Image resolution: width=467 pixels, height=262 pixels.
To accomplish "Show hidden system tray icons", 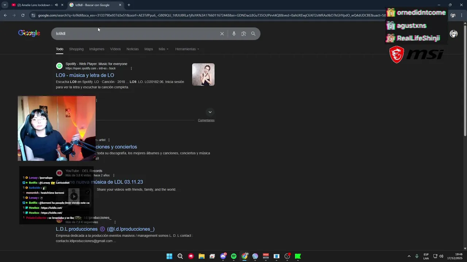I will click(x=409, y=256).
